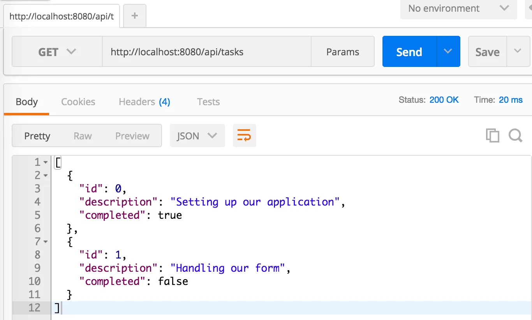The width and height of the screenshot is (532, 320).
Task: Collapse the root JSON array on line 1
Action: tap(45, 162)
